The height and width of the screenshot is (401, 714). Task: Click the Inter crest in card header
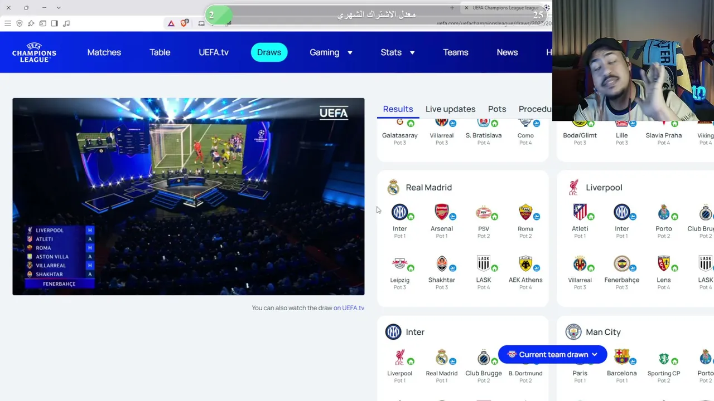(393, 332)
